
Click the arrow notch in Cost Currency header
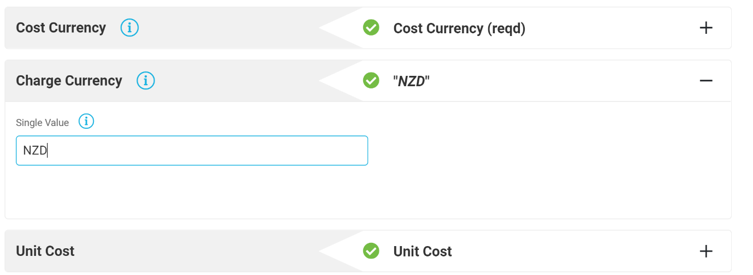click(341, 28)
